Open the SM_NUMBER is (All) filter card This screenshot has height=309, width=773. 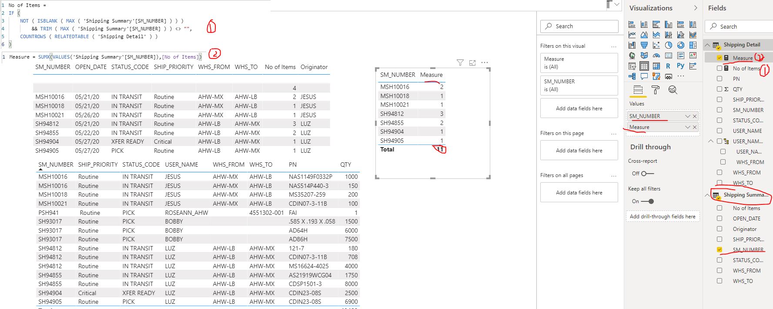tap(579, 85)
